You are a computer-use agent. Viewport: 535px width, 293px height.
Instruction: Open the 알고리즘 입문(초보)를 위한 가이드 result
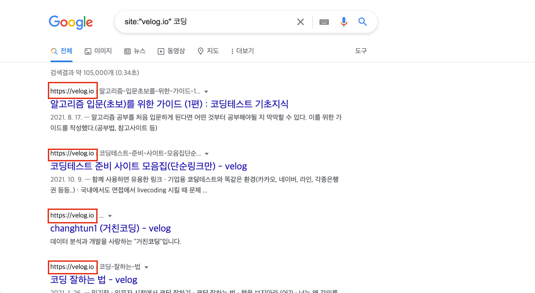click(169, 104)
